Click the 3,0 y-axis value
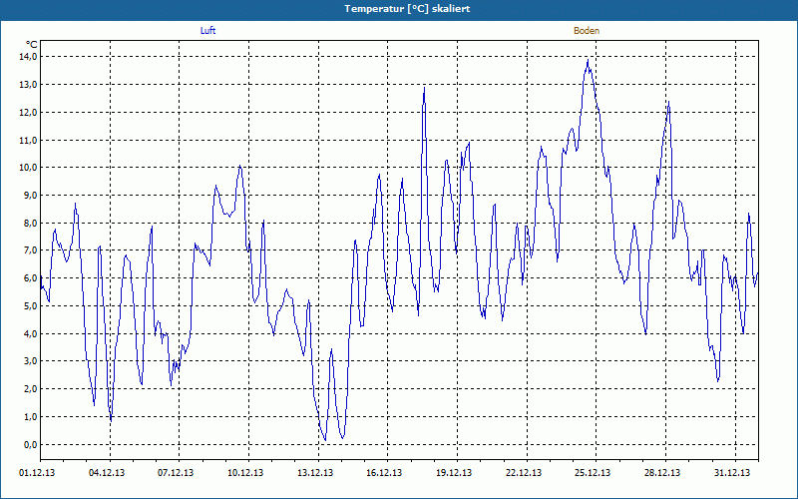 point(31,361)
